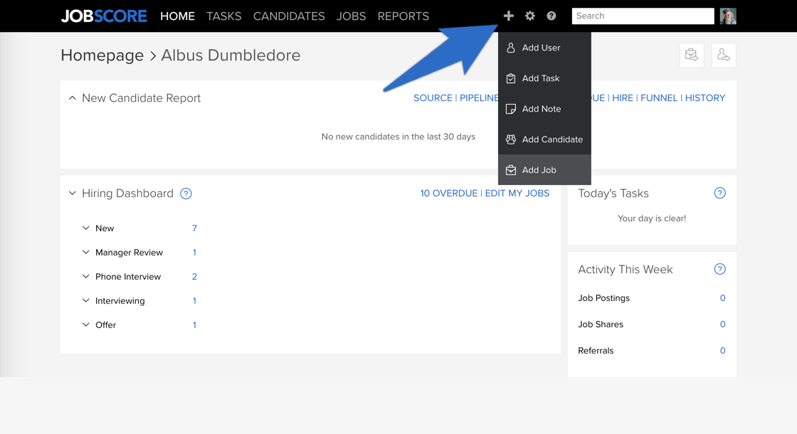Image resolution: width=797 pixels, height=434 pixels.
Task: Click the Referrals count 0
Action: [722, 351]
